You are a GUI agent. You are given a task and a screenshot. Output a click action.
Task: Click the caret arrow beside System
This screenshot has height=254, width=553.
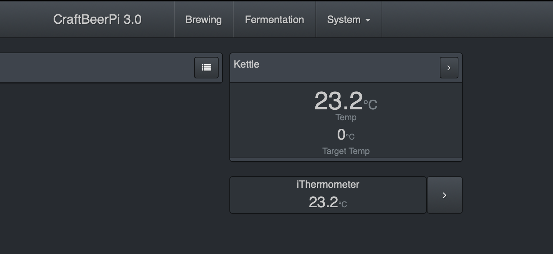[368, 20]
